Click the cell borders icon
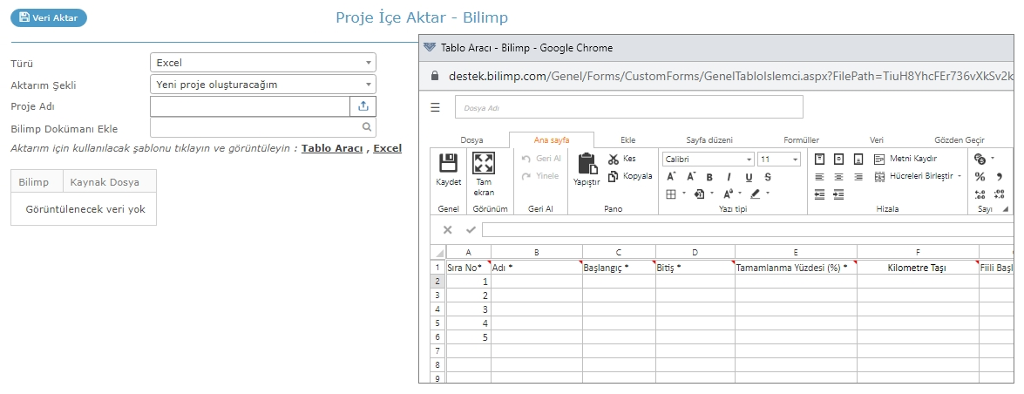The height and width of the screenshot is (394, 1024). coord(671,194)
